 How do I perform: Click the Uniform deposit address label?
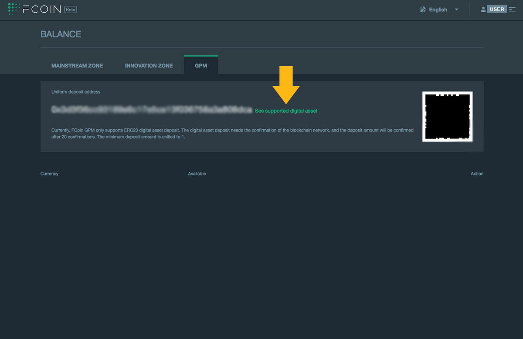pyautogui.click(x=76, y=92)
